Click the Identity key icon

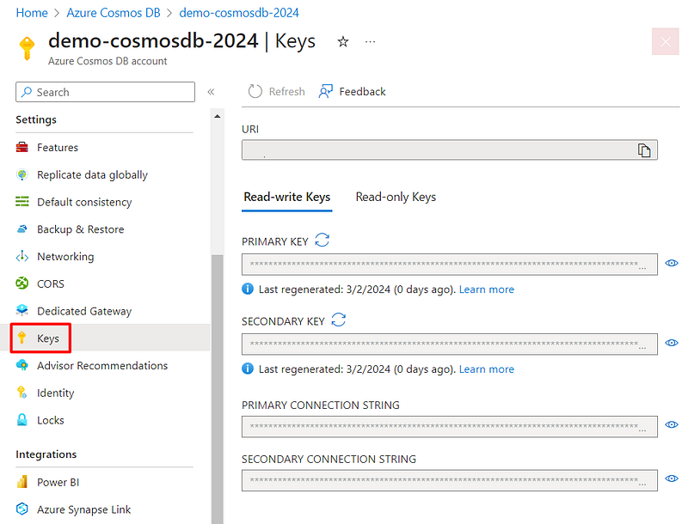22,392
